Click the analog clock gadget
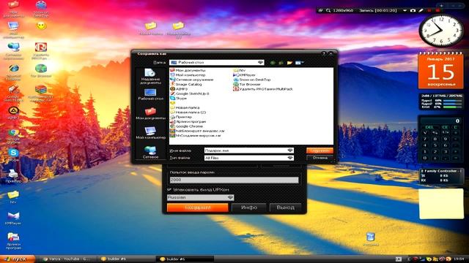 [441, 31]
